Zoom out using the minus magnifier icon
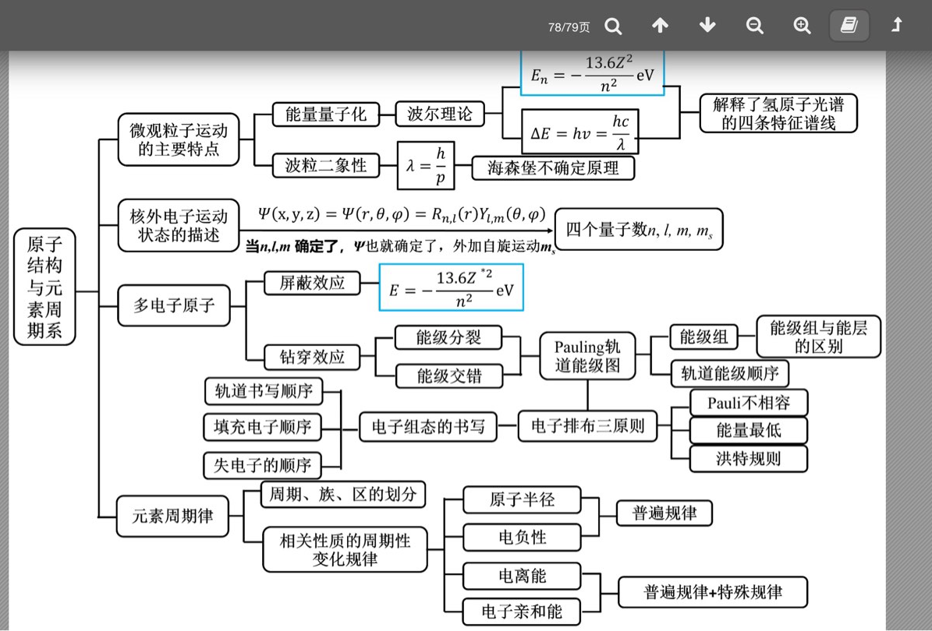 point(754,26)
